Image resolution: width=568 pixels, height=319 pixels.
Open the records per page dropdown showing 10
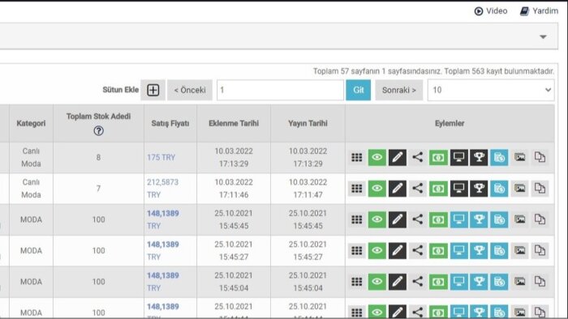coord(491,90)
